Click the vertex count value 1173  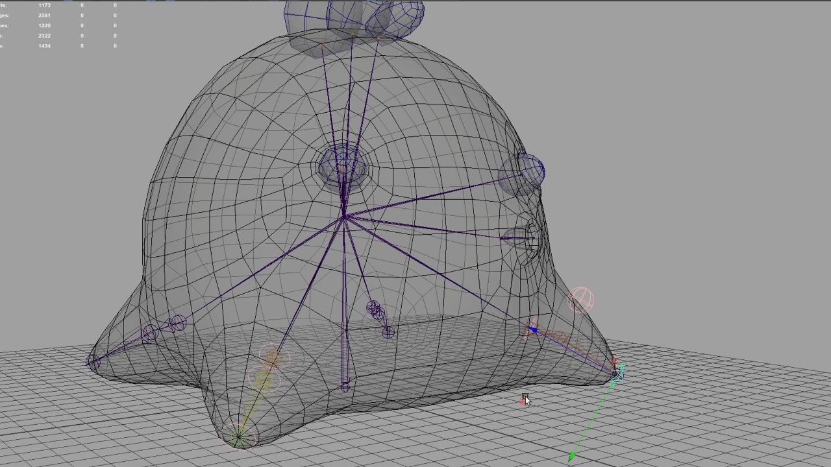(44, 5)
